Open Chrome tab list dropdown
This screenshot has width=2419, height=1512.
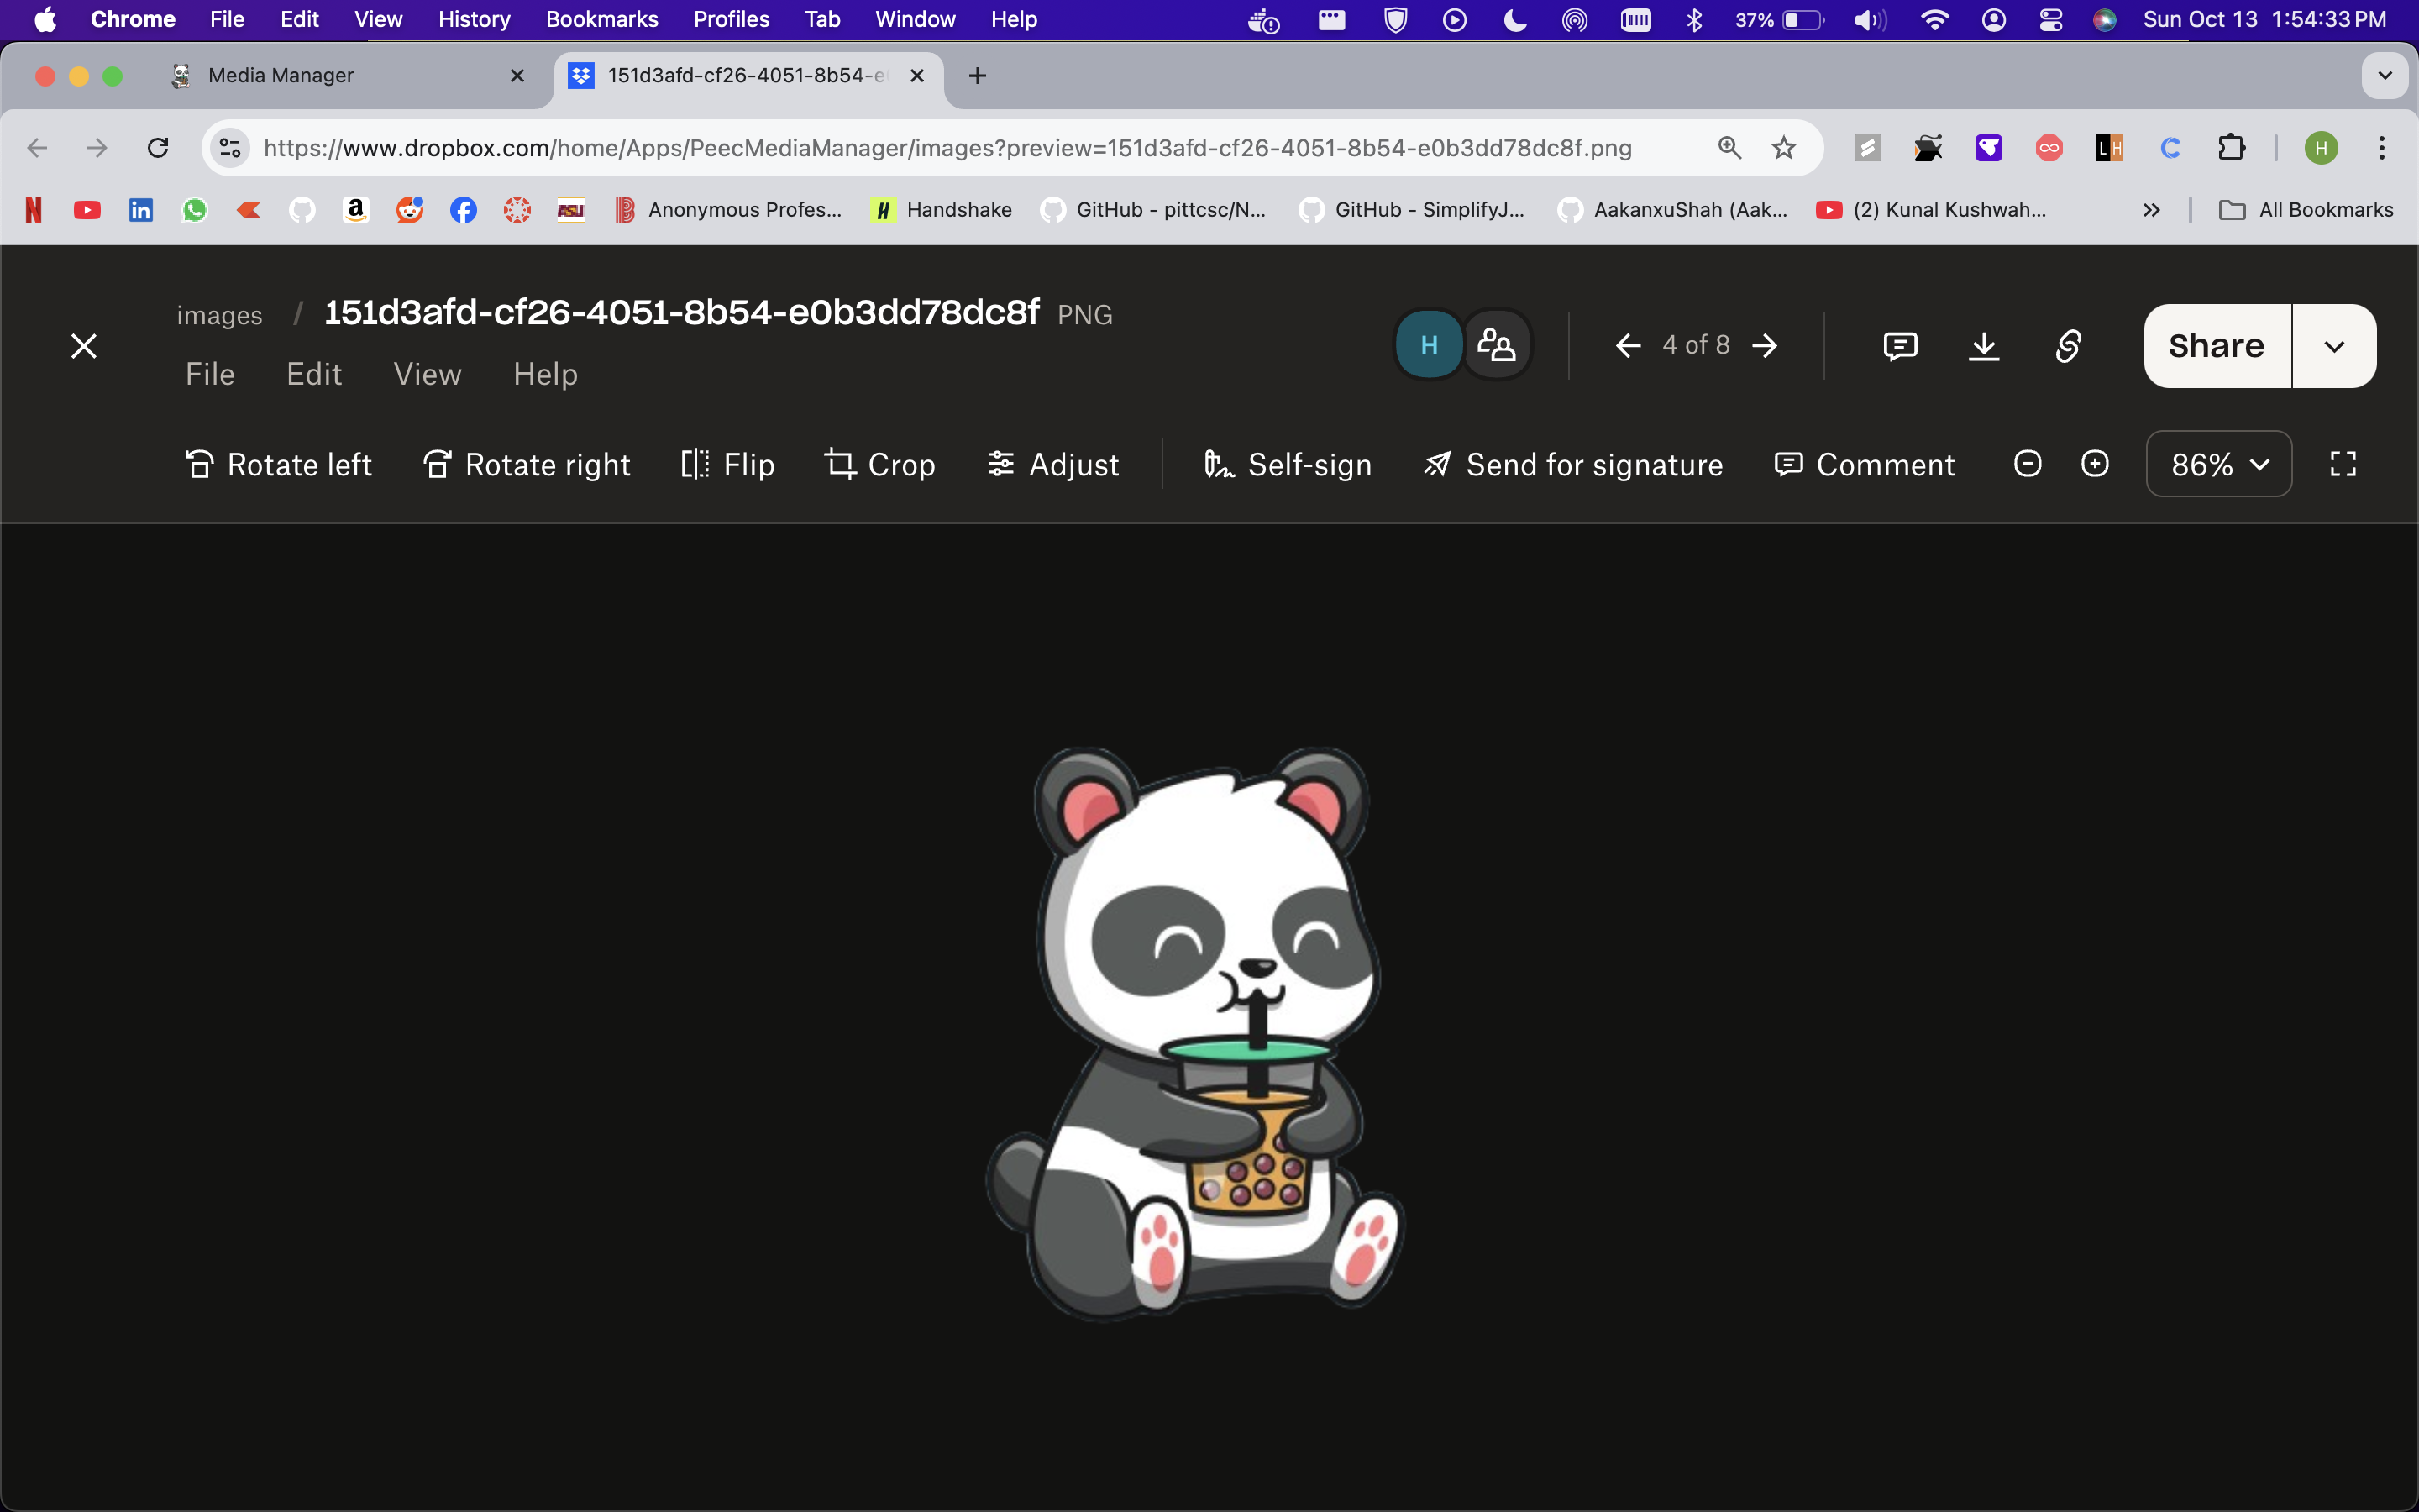[x=2384, y=76]
